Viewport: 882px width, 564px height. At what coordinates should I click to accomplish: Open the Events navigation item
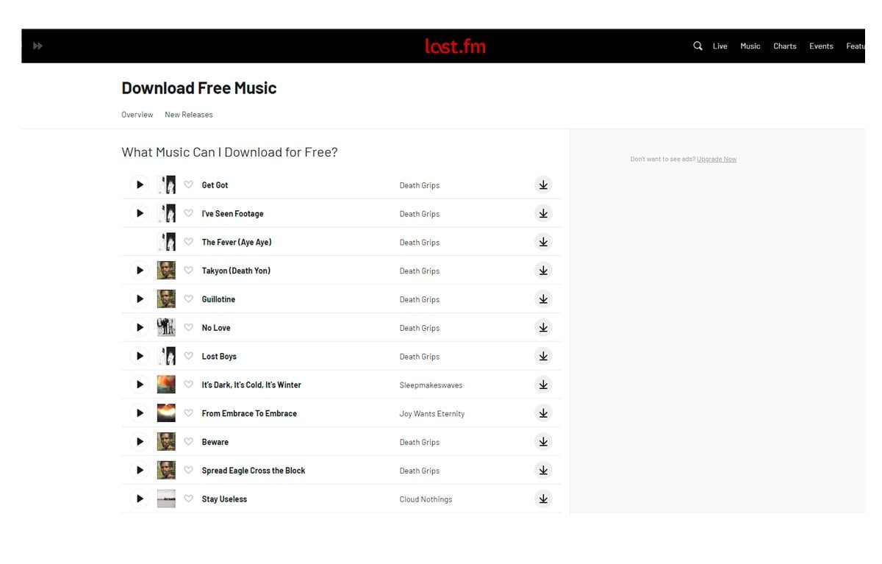[x=822, y=46]
